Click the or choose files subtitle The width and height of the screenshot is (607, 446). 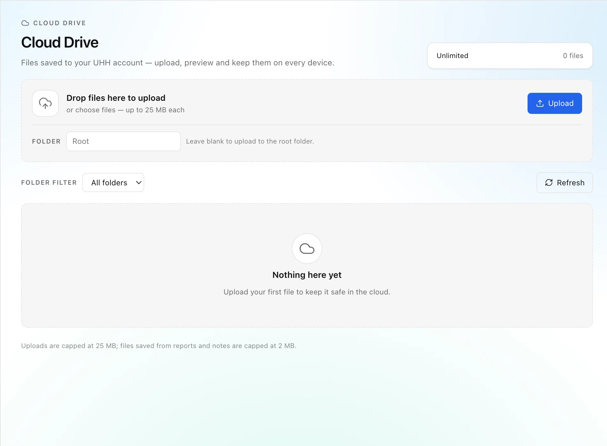[125, 110]
